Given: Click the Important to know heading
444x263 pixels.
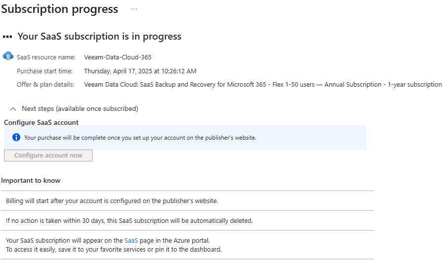Looking at the screenshot, I should coord(31,181).
